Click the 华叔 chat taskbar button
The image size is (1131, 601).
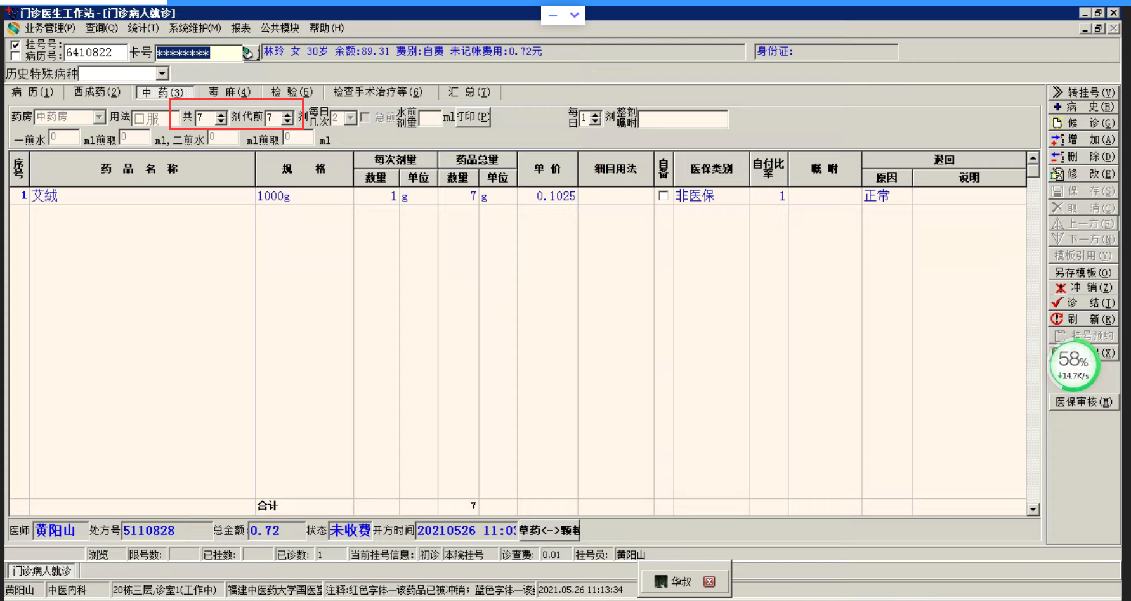pyautogui.click(x=684, y=581)
